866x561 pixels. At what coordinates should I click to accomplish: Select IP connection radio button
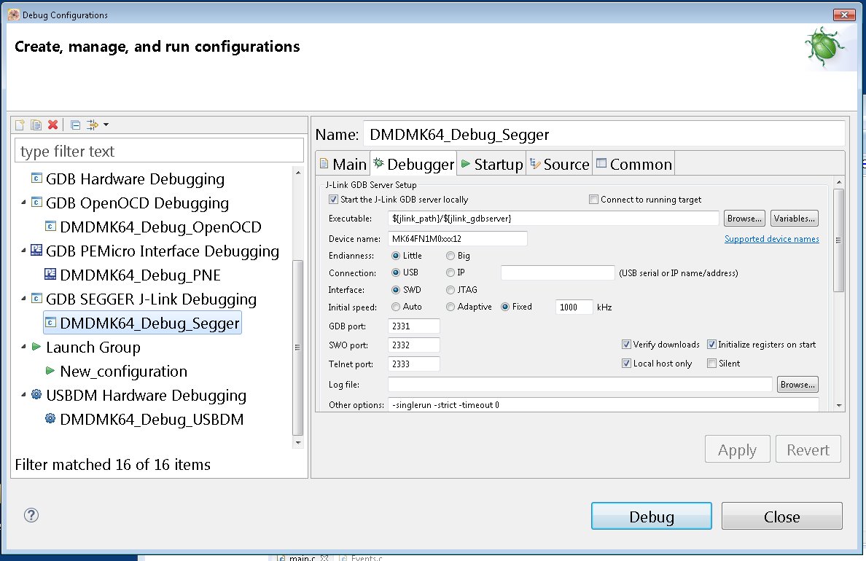pyautogui.click(x=450, y=272)
